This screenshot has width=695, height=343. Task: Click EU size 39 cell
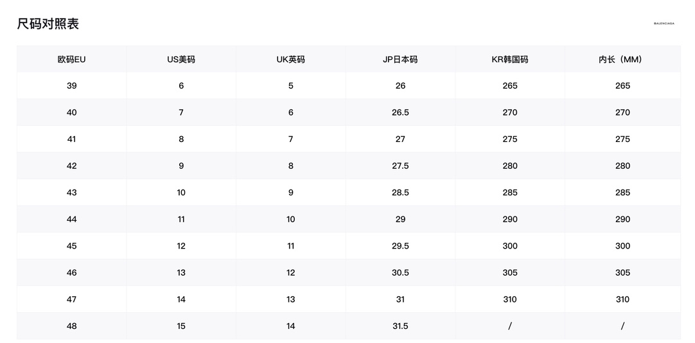tap(71, 86)
